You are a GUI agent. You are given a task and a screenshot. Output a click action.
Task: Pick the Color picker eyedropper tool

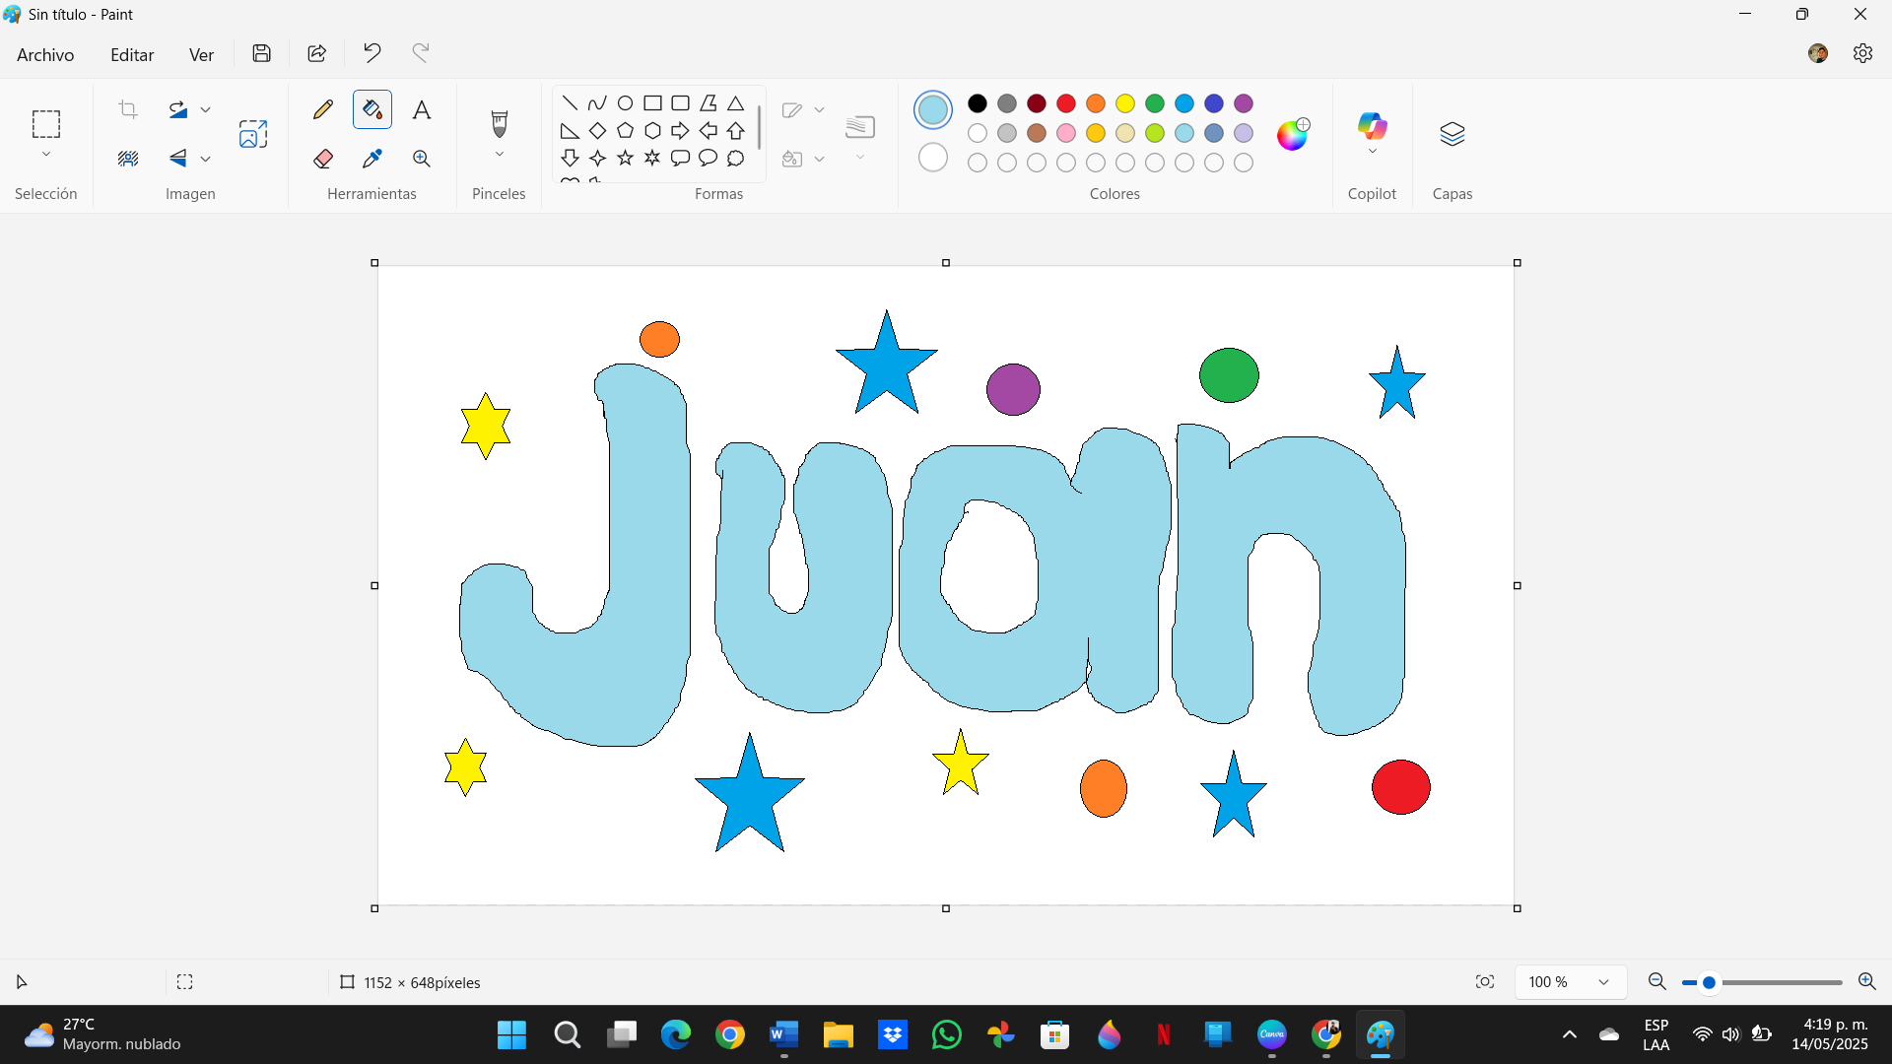click(372, 159)
